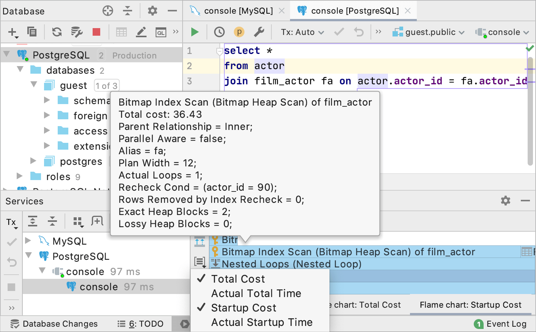Add new data source with plus icon

(13, 32)
